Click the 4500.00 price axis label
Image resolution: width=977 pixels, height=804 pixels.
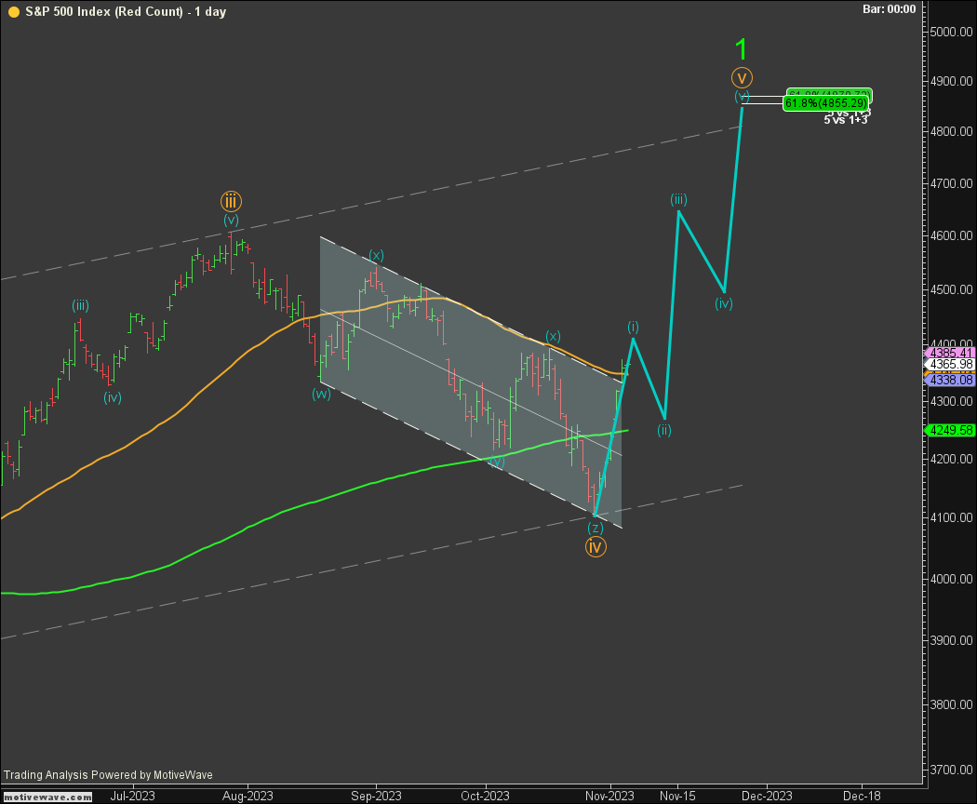click(x=952, y=289)
